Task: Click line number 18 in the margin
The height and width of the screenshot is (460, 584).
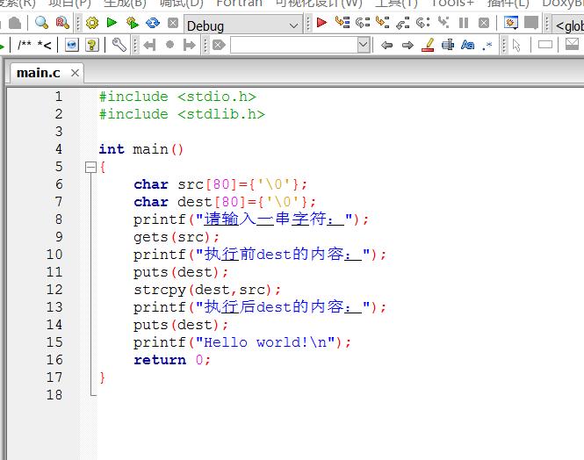Action: click(x=54, y=395)
